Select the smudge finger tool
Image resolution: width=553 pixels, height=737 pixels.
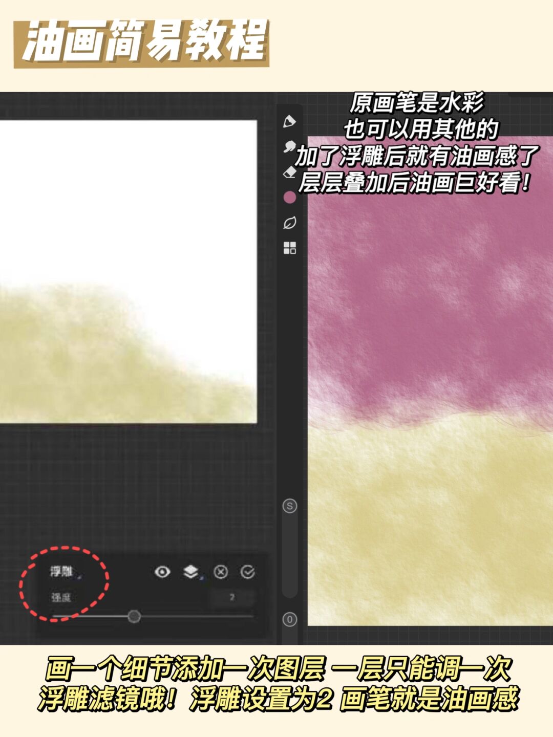pos(289,147)
